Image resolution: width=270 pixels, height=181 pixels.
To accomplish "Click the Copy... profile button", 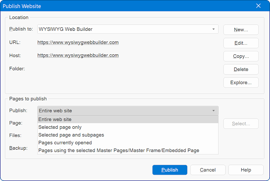I will point(241,56).
